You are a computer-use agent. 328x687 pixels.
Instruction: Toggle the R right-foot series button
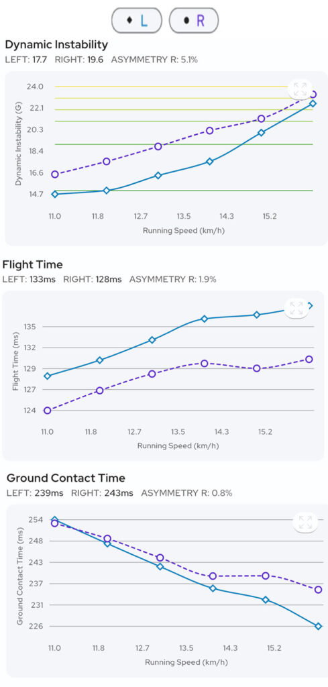pos(194,21)
